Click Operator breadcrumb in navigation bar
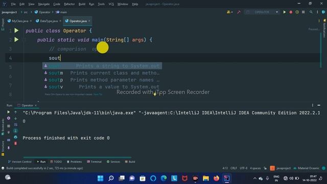Screen dimensions: 327x184 (42, 12)
